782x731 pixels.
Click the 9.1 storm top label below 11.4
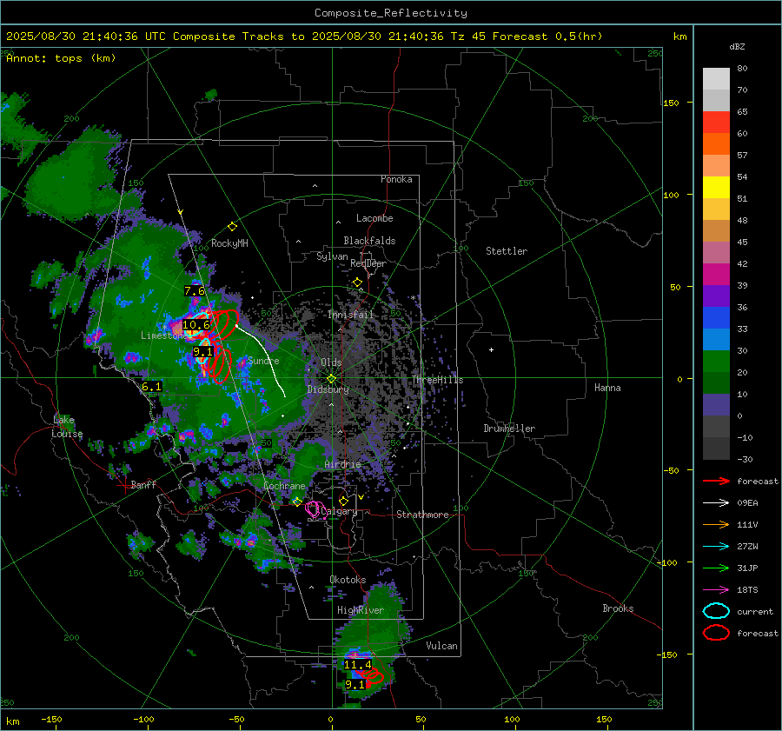[x=355, y=685]
